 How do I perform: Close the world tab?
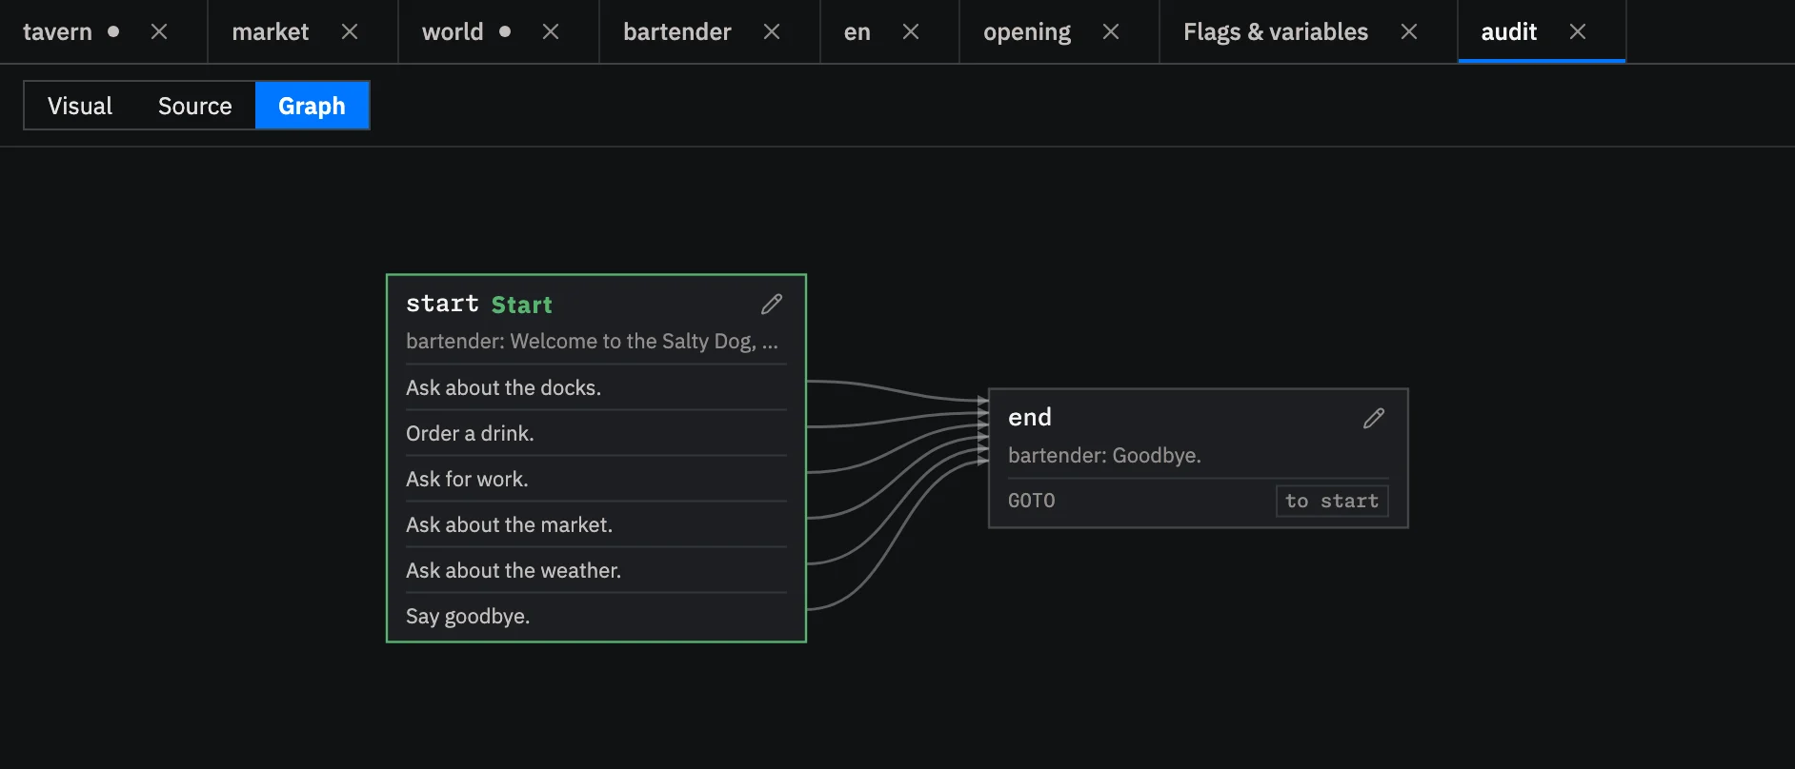pyautogui.click(x=551, y=31)
